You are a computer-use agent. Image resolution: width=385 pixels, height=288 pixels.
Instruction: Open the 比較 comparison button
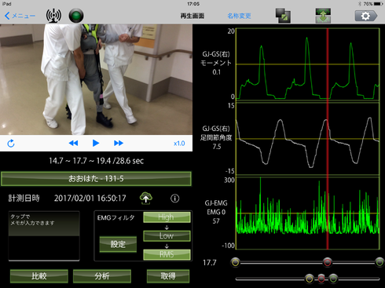39,276
